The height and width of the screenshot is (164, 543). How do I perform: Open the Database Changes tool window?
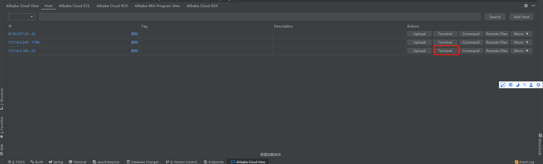[142, 162]
